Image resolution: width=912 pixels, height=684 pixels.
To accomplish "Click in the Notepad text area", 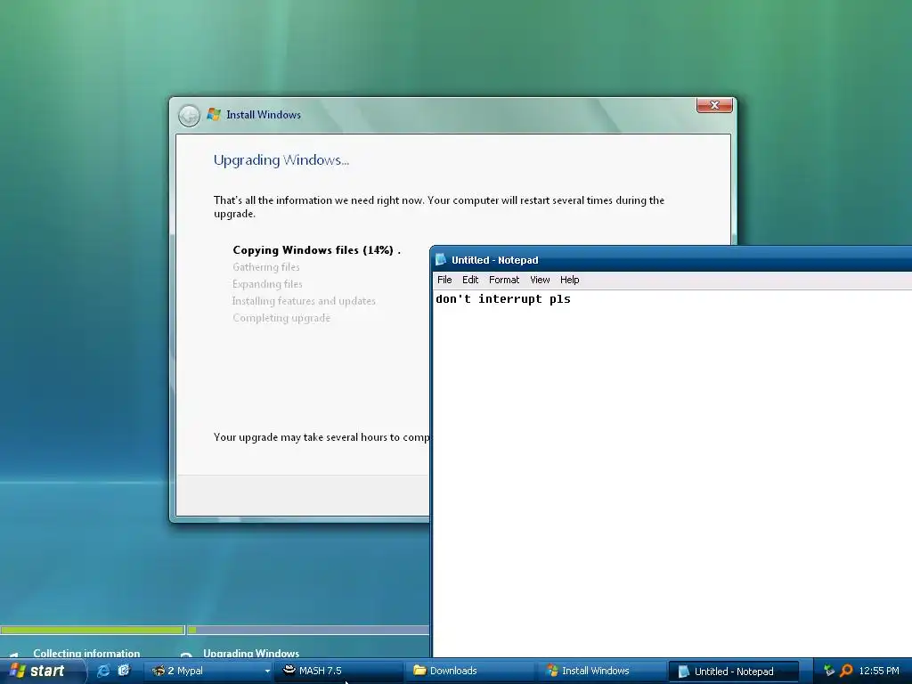I will (672, 473).
